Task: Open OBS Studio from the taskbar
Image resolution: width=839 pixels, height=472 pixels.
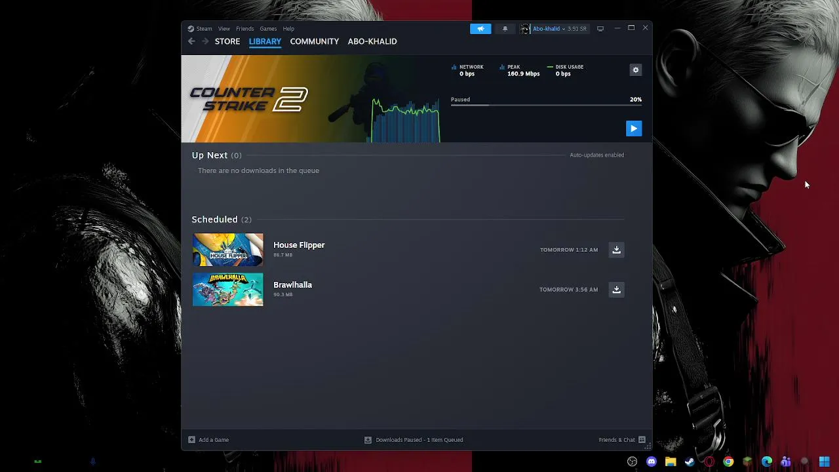Action: click(632, 462)
